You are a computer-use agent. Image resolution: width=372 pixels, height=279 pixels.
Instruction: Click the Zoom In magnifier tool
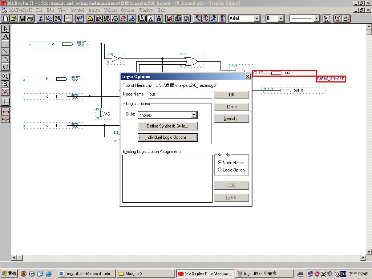click(x=5, y=76)
